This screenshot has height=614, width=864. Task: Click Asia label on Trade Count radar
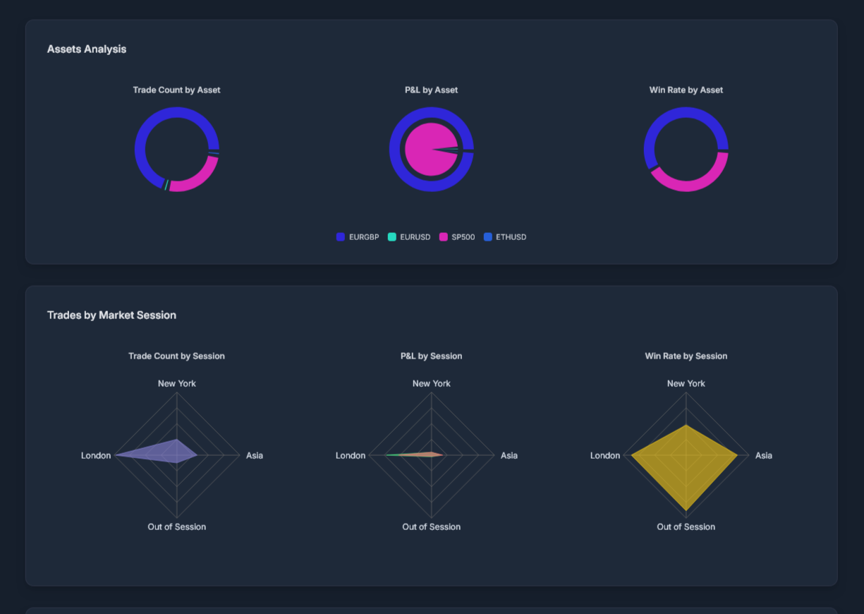(255, 455)
